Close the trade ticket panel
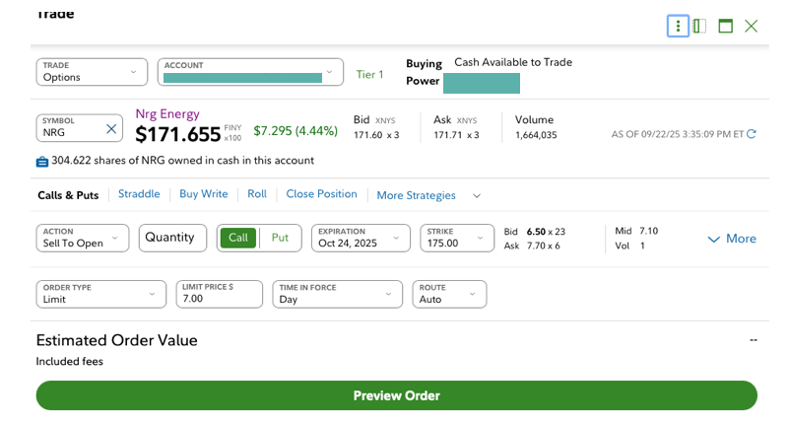The width and height of the screenshot is (789, 422). tap(752, 27)
